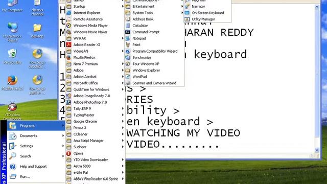Click scroll down arrow in text window

tap(317, 150)
